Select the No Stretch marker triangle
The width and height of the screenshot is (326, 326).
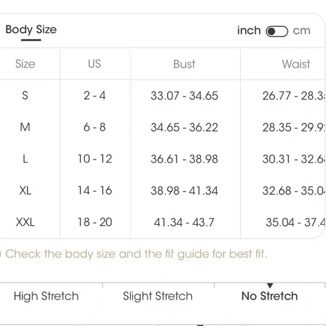(270, 286)
